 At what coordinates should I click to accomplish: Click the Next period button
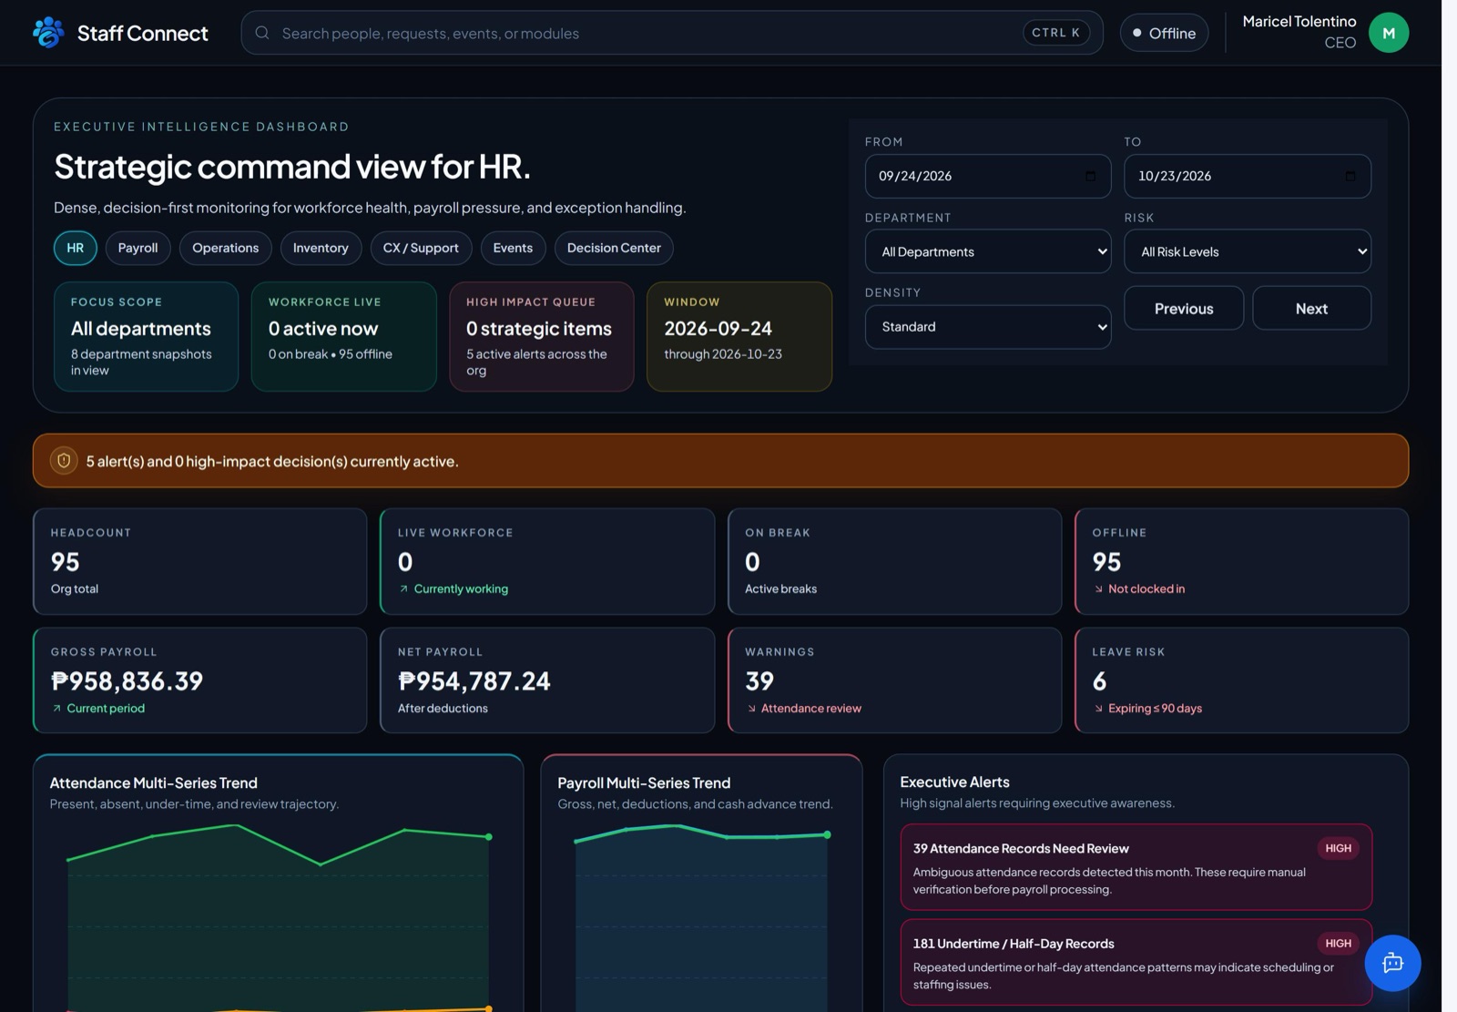[x=1311, y=308]
